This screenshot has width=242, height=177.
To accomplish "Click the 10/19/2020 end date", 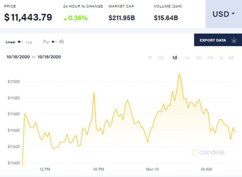I will [49, 57].
